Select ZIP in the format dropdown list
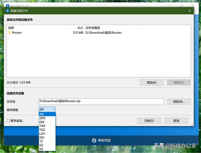 [47, 114]
